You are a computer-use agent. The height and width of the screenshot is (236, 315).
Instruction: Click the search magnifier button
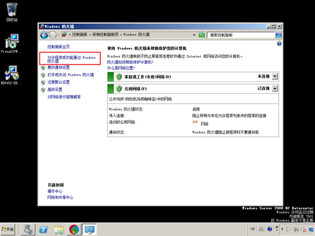click(x=278, y=35)
